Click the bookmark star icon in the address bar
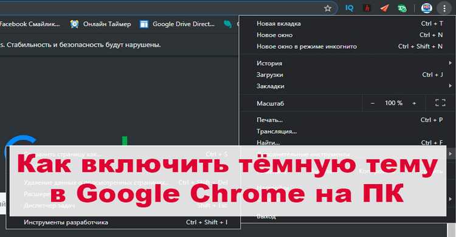 click(x=328, y=9)
